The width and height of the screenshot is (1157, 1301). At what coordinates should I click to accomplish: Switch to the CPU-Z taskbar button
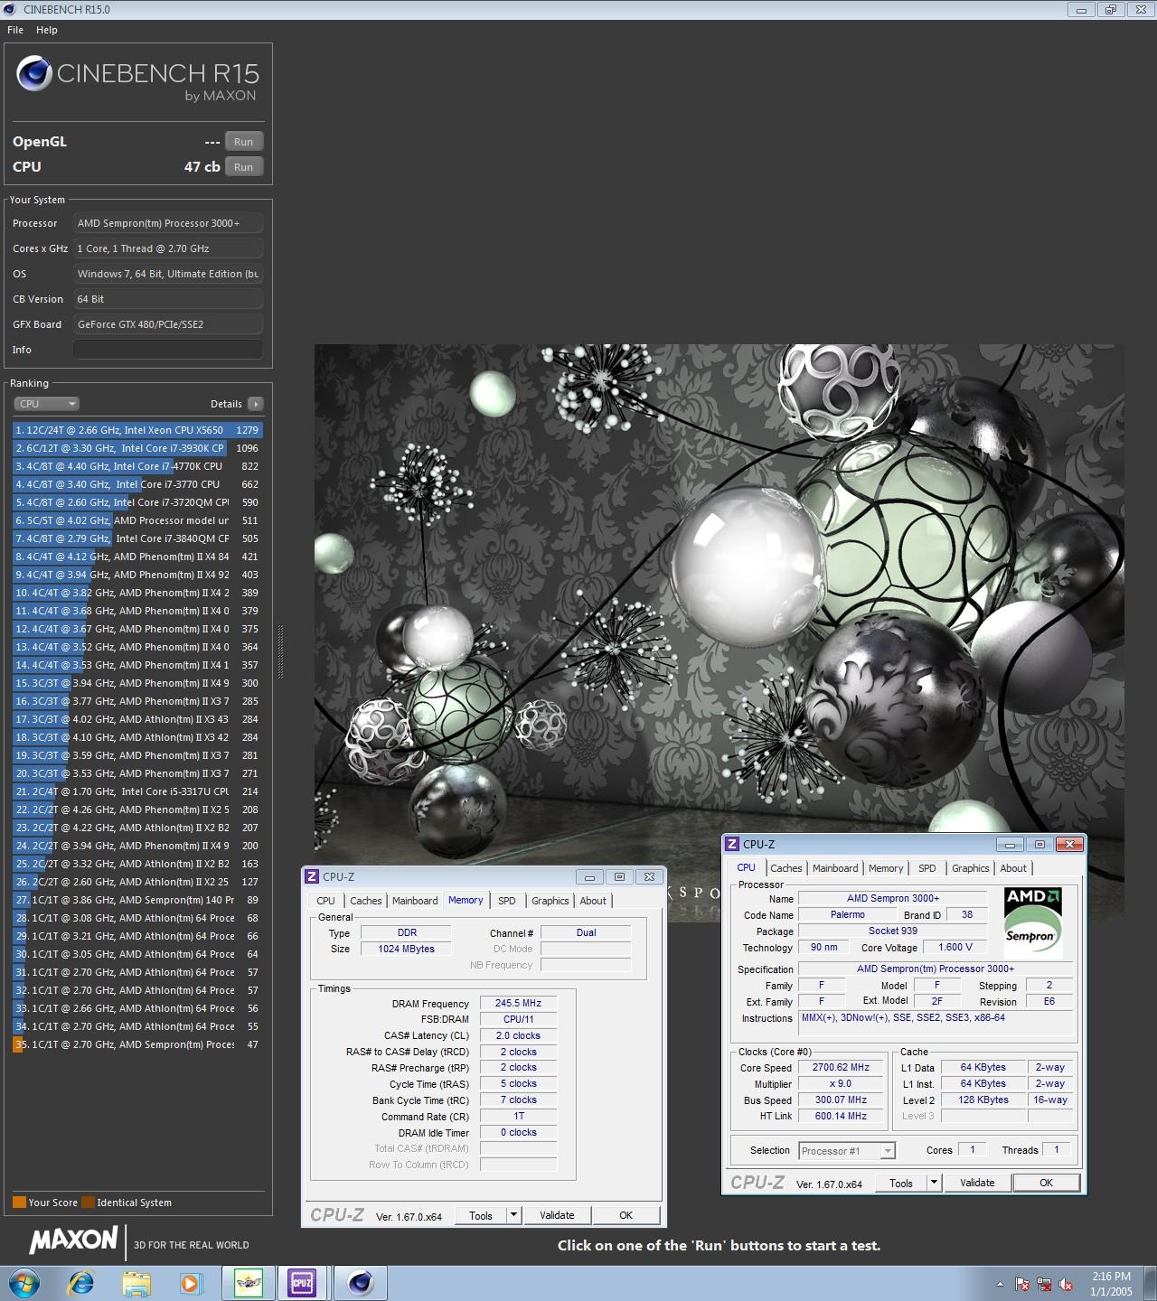[302, 1283]
